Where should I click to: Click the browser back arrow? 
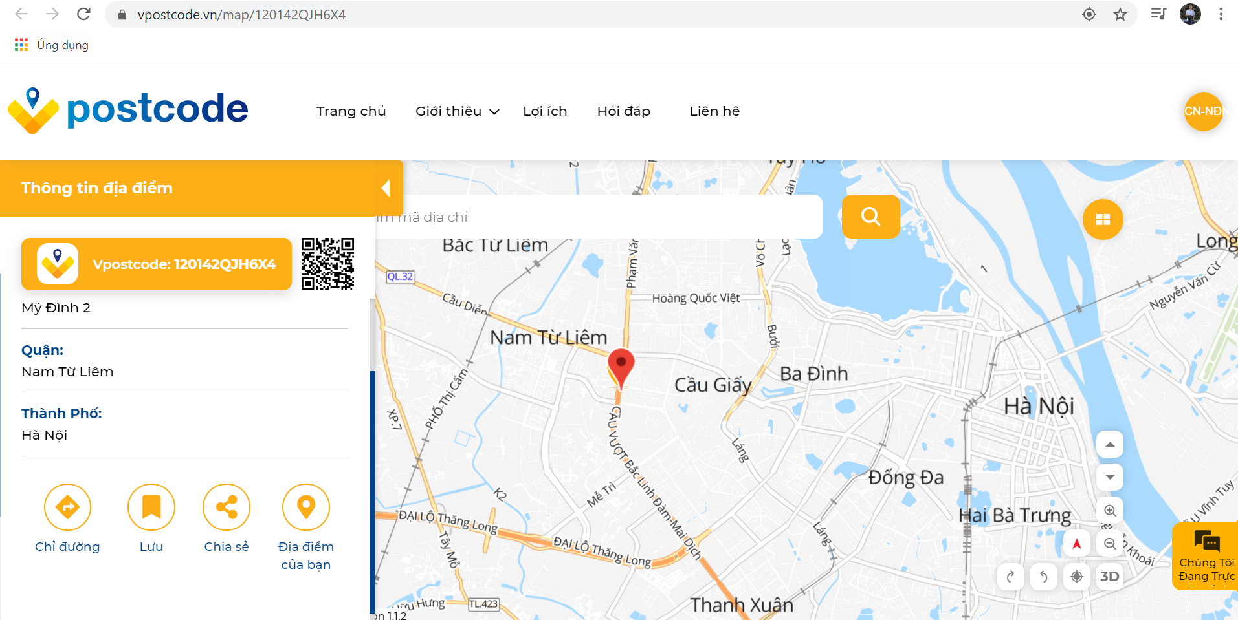point(21,14)
